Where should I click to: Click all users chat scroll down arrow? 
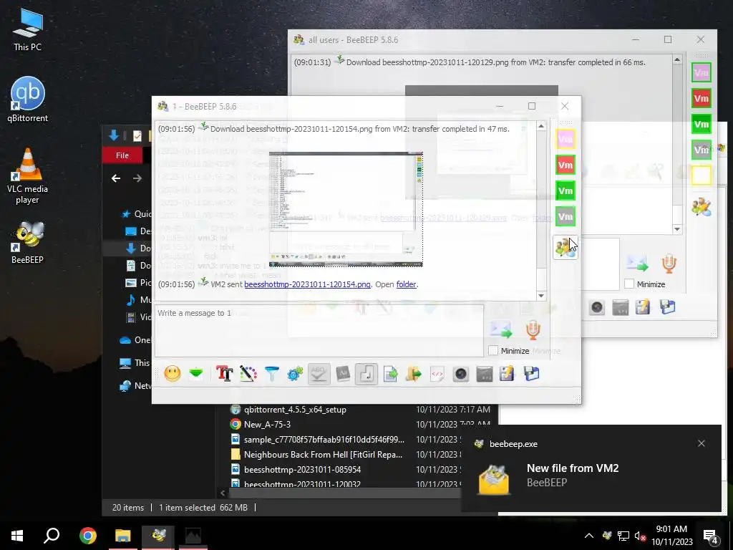[677, 229]
